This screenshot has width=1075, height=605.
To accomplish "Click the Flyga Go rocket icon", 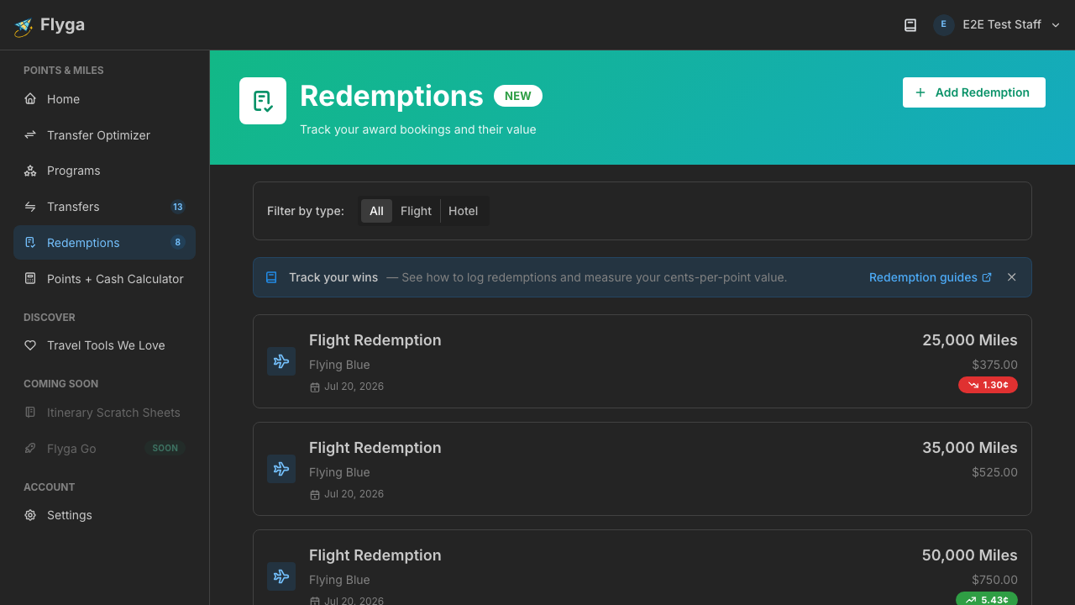I will [30, 449].
